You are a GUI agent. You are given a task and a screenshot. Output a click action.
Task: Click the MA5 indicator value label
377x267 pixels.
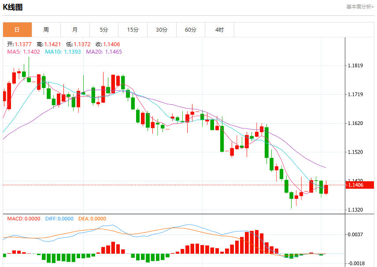click(x=24, y=52)
